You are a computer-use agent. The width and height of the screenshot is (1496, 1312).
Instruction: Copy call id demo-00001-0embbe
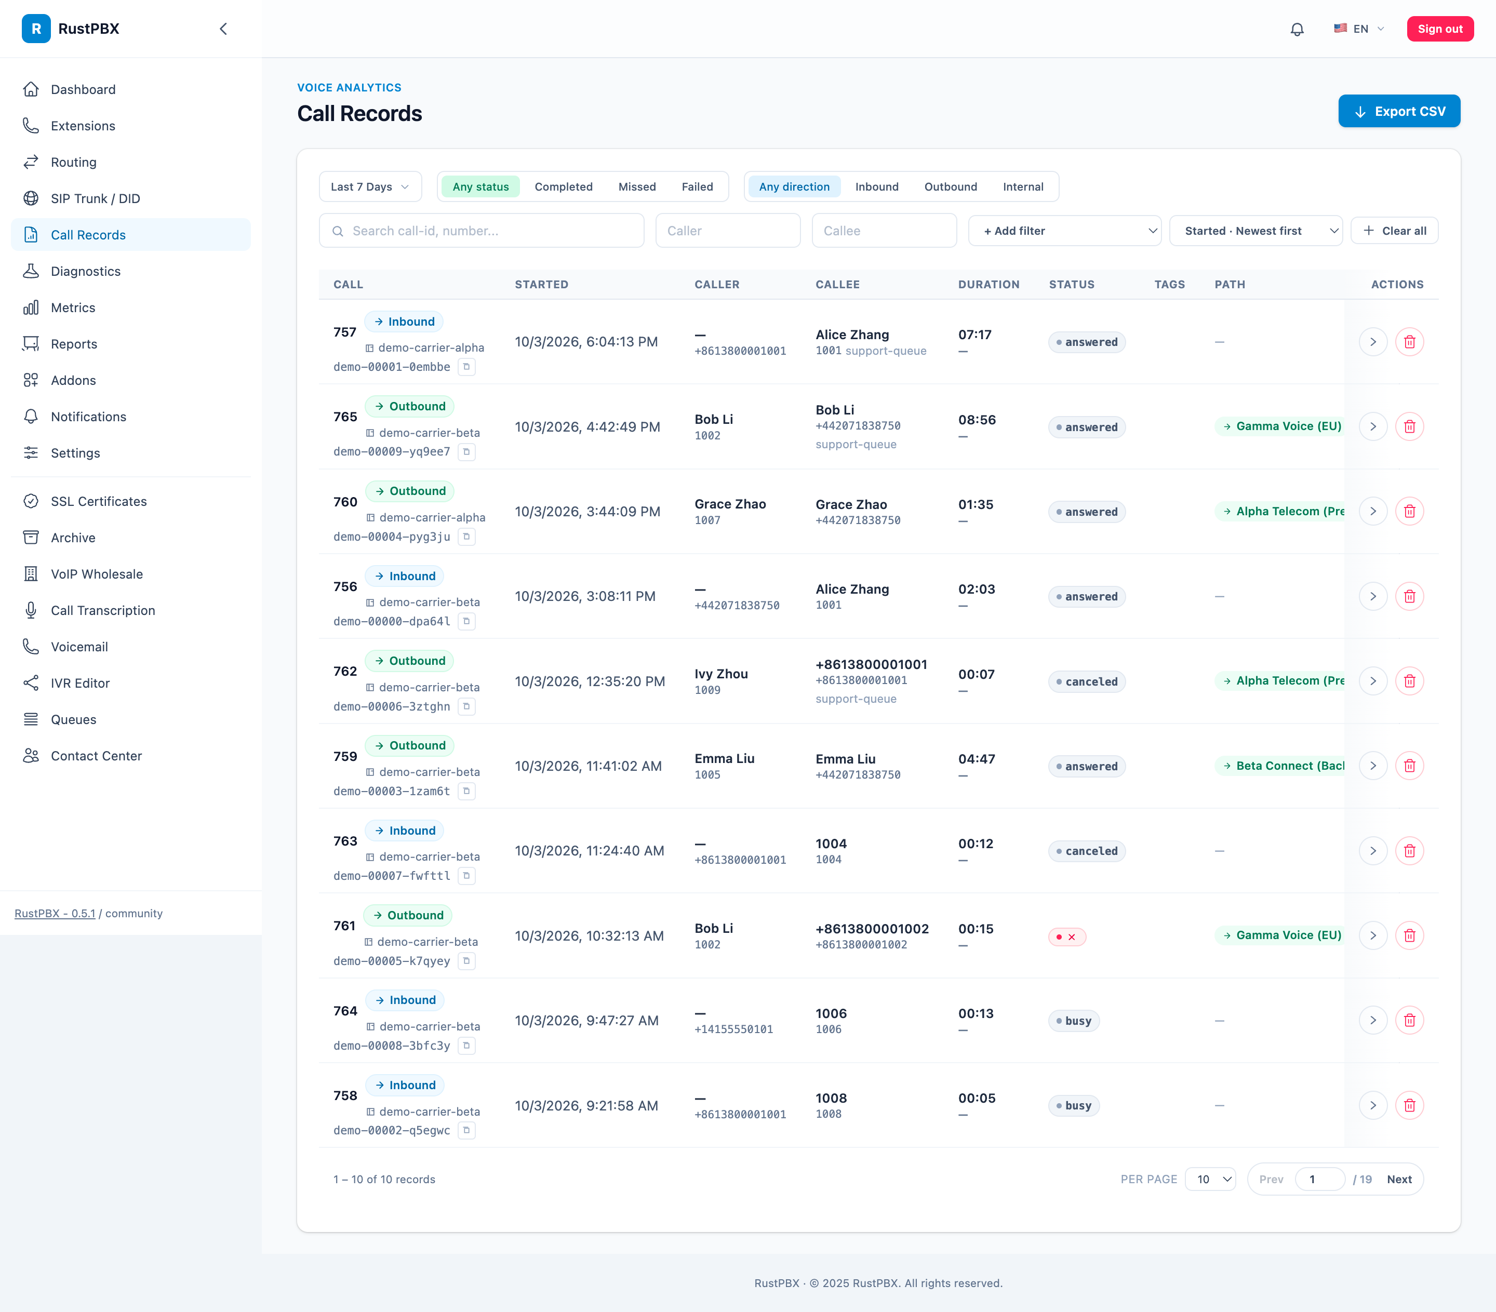[466, 367]
